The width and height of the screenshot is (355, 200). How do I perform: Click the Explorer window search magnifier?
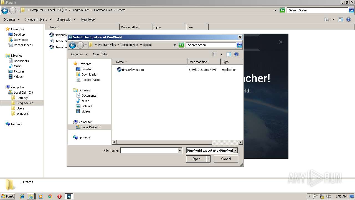351,10
